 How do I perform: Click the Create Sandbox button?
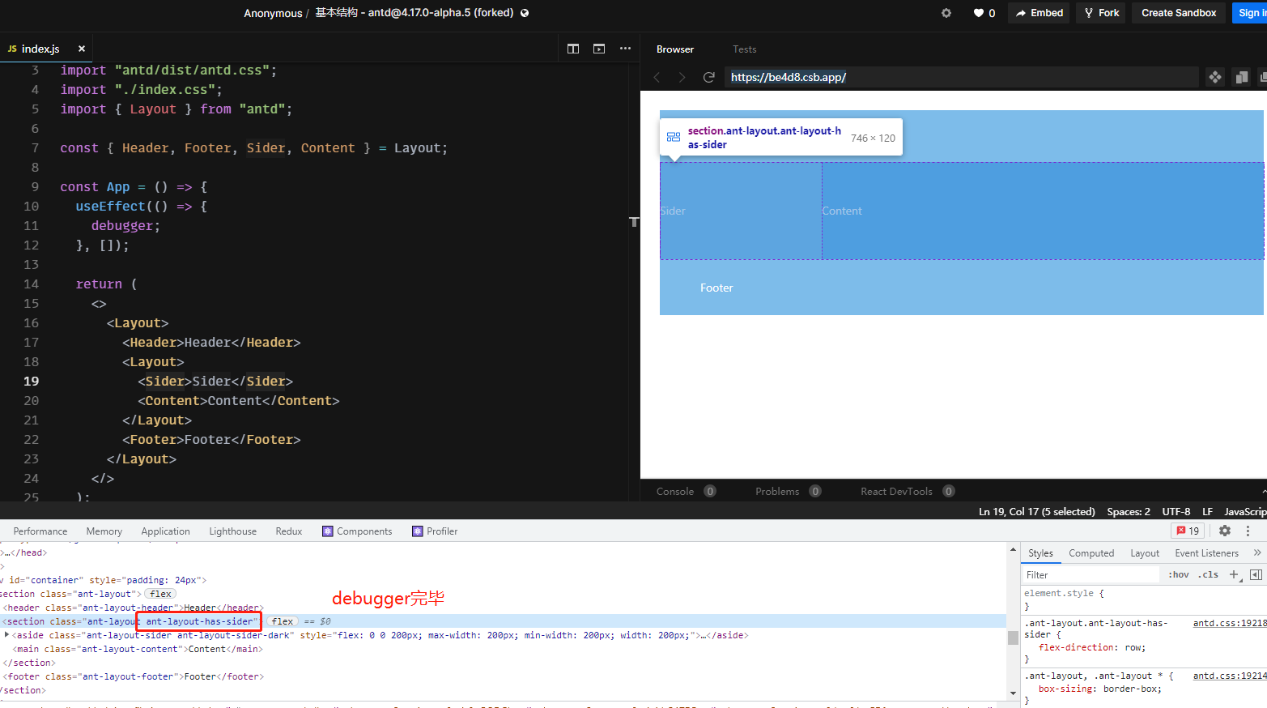coord(1178,13)
